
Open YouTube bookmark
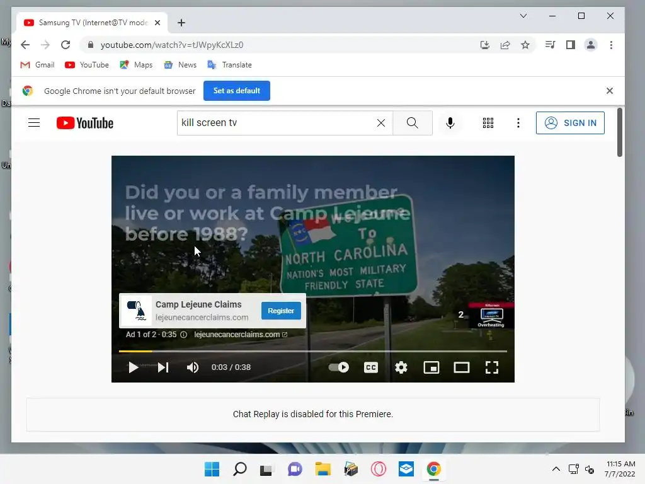tap(87, 65)
